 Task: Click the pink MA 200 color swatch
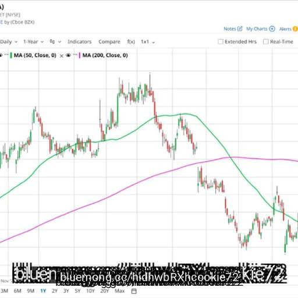79,55
